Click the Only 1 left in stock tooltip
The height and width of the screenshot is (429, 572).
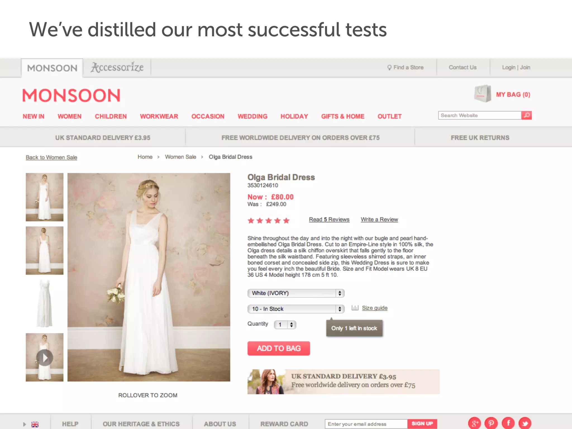tap(354, 328)
